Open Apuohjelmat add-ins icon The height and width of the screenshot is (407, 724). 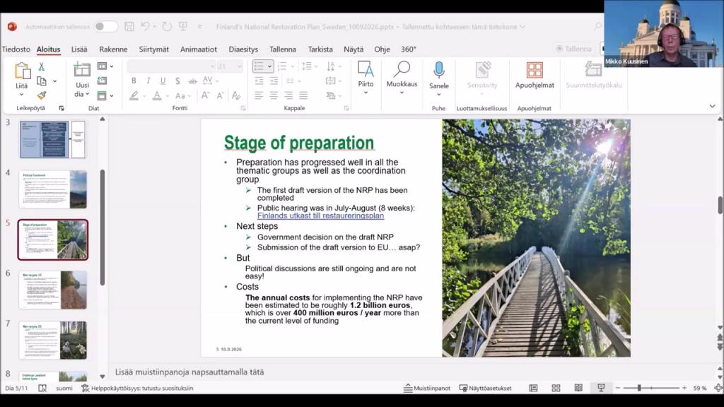click(x=535, y=70)
